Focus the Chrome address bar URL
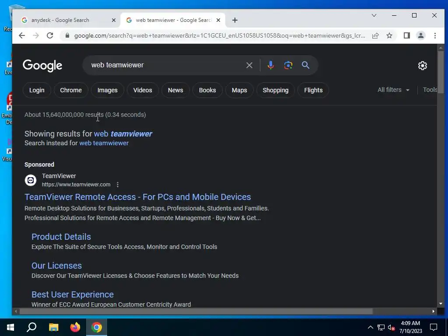 pyautogui.click(x=220, y=35)
